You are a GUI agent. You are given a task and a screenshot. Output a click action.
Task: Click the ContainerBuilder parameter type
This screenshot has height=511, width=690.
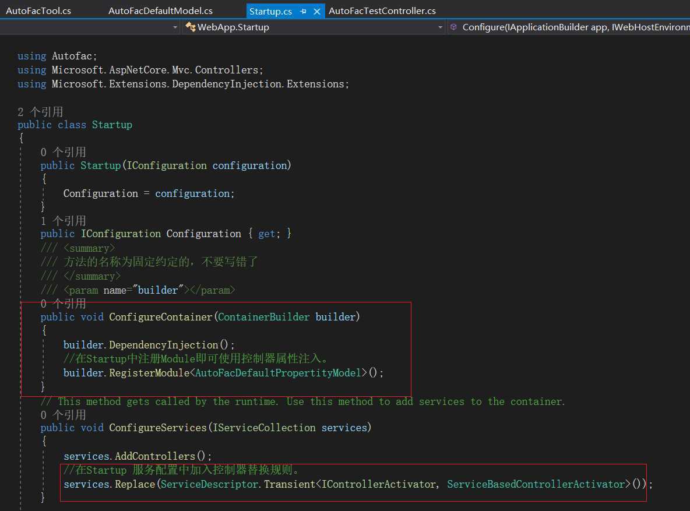pos(263,317)
